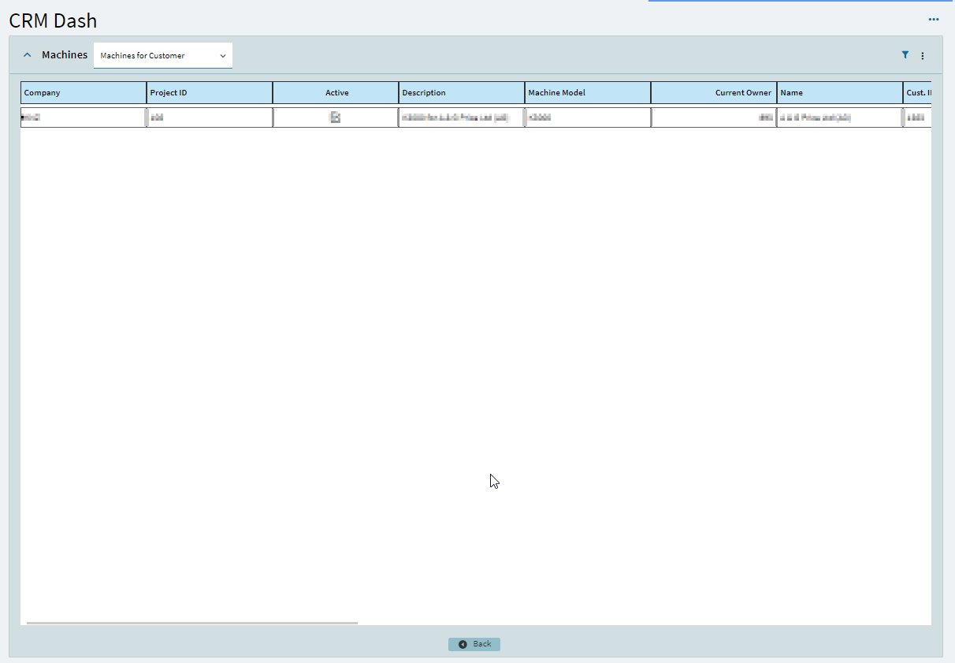Open the Machines panel vertical dots menu
The height and width of the screenshot is (663, 955).
click(x=923, y=56)
